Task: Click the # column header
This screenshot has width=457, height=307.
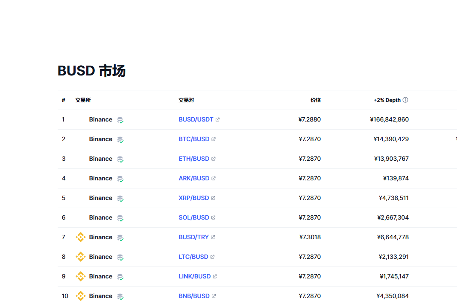Action: (63, 100)
